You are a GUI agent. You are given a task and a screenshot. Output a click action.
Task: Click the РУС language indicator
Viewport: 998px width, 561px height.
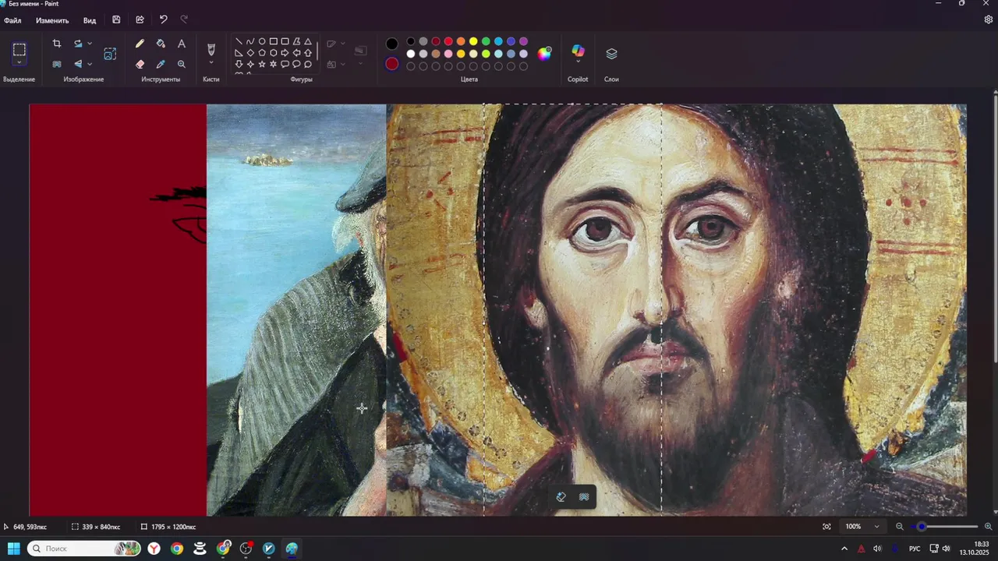(x=915, y=549)
